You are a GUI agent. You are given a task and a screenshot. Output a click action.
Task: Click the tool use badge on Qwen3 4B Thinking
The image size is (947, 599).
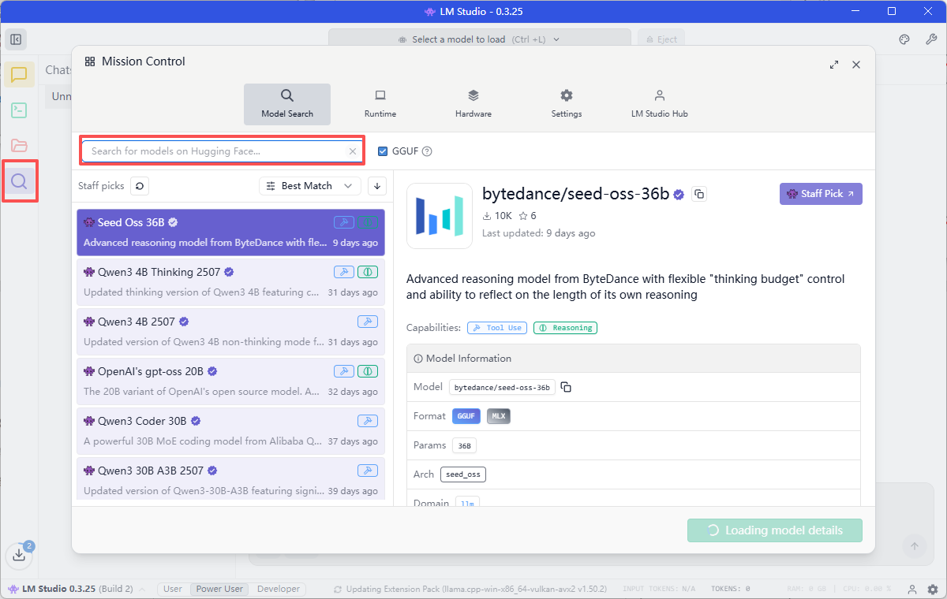tap(343, 272)
